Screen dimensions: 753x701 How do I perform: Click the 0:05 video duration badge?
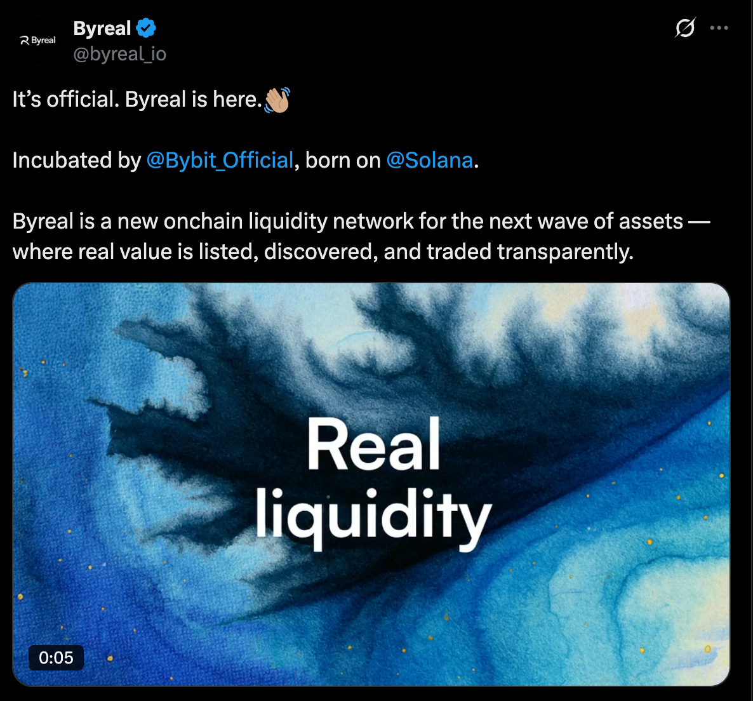point(56,657)
